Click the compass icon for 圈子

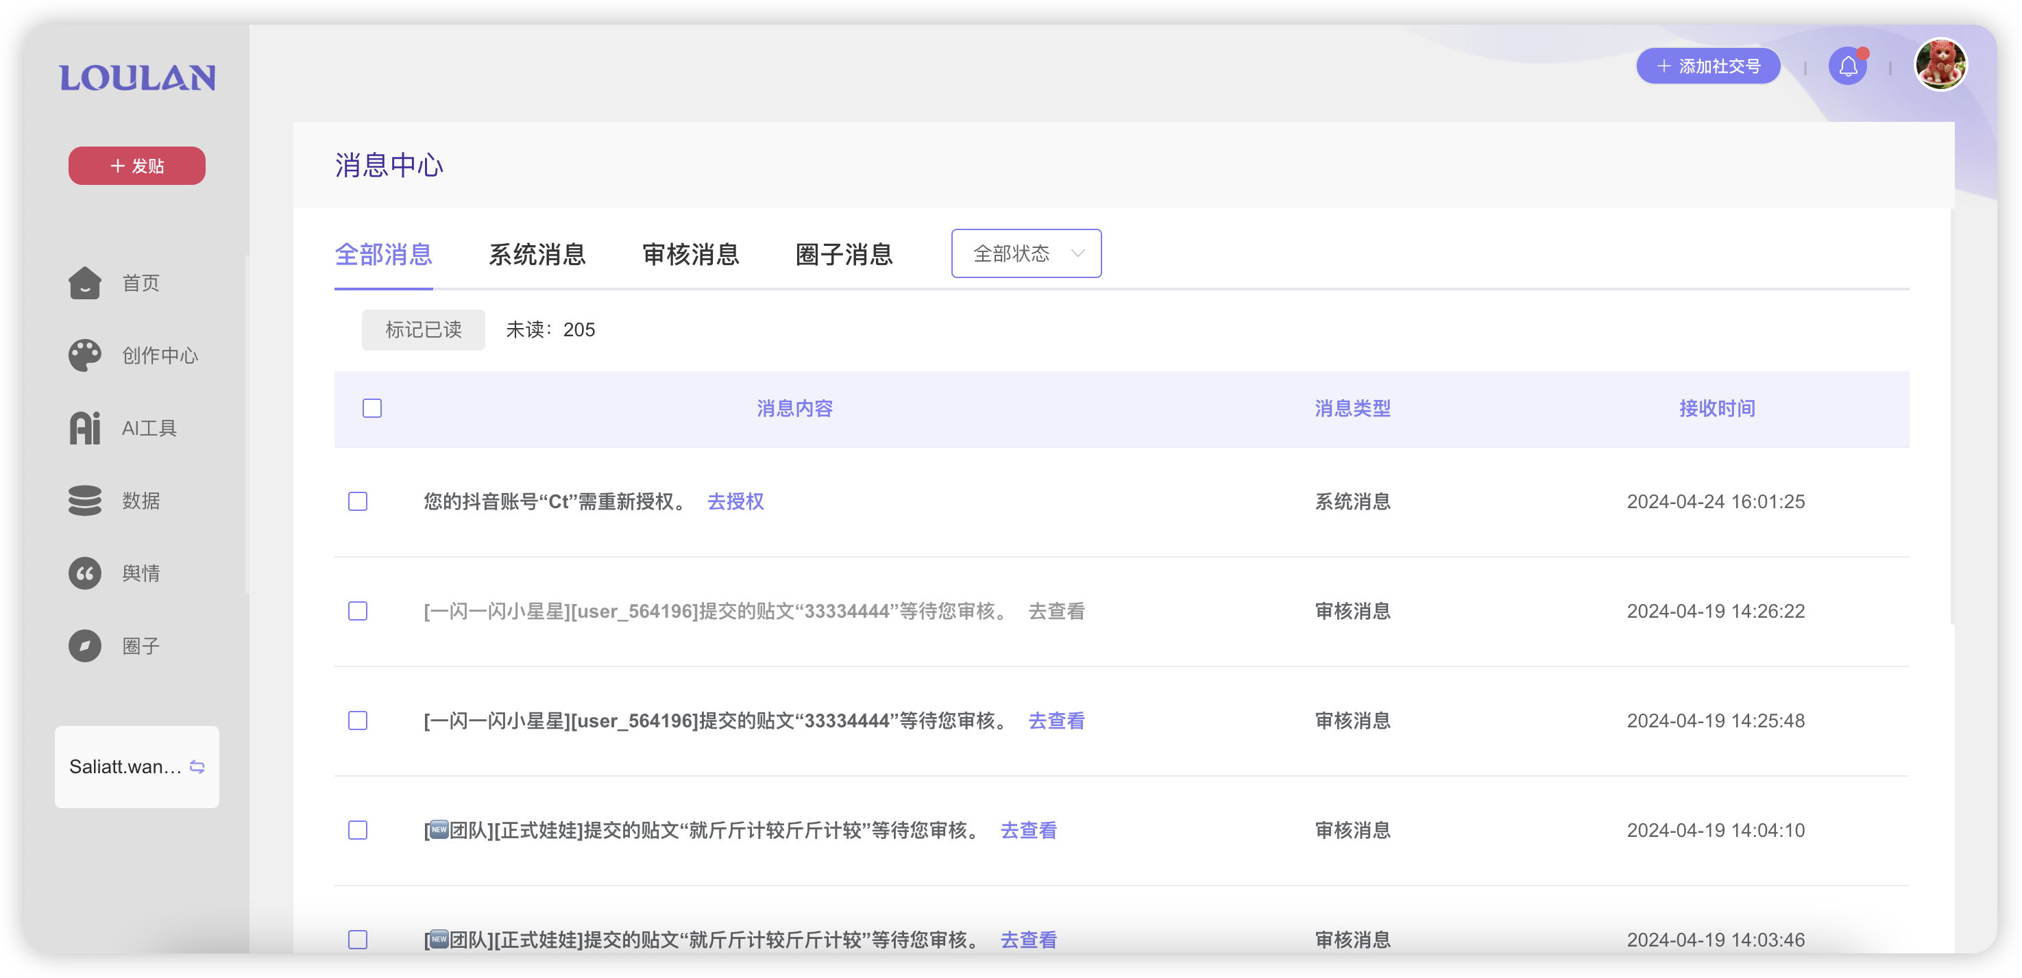pos(85,645)
